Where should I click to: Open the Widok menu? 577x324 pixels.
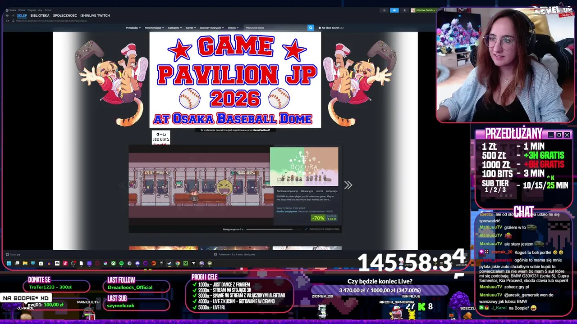click(x=22, y=10)
